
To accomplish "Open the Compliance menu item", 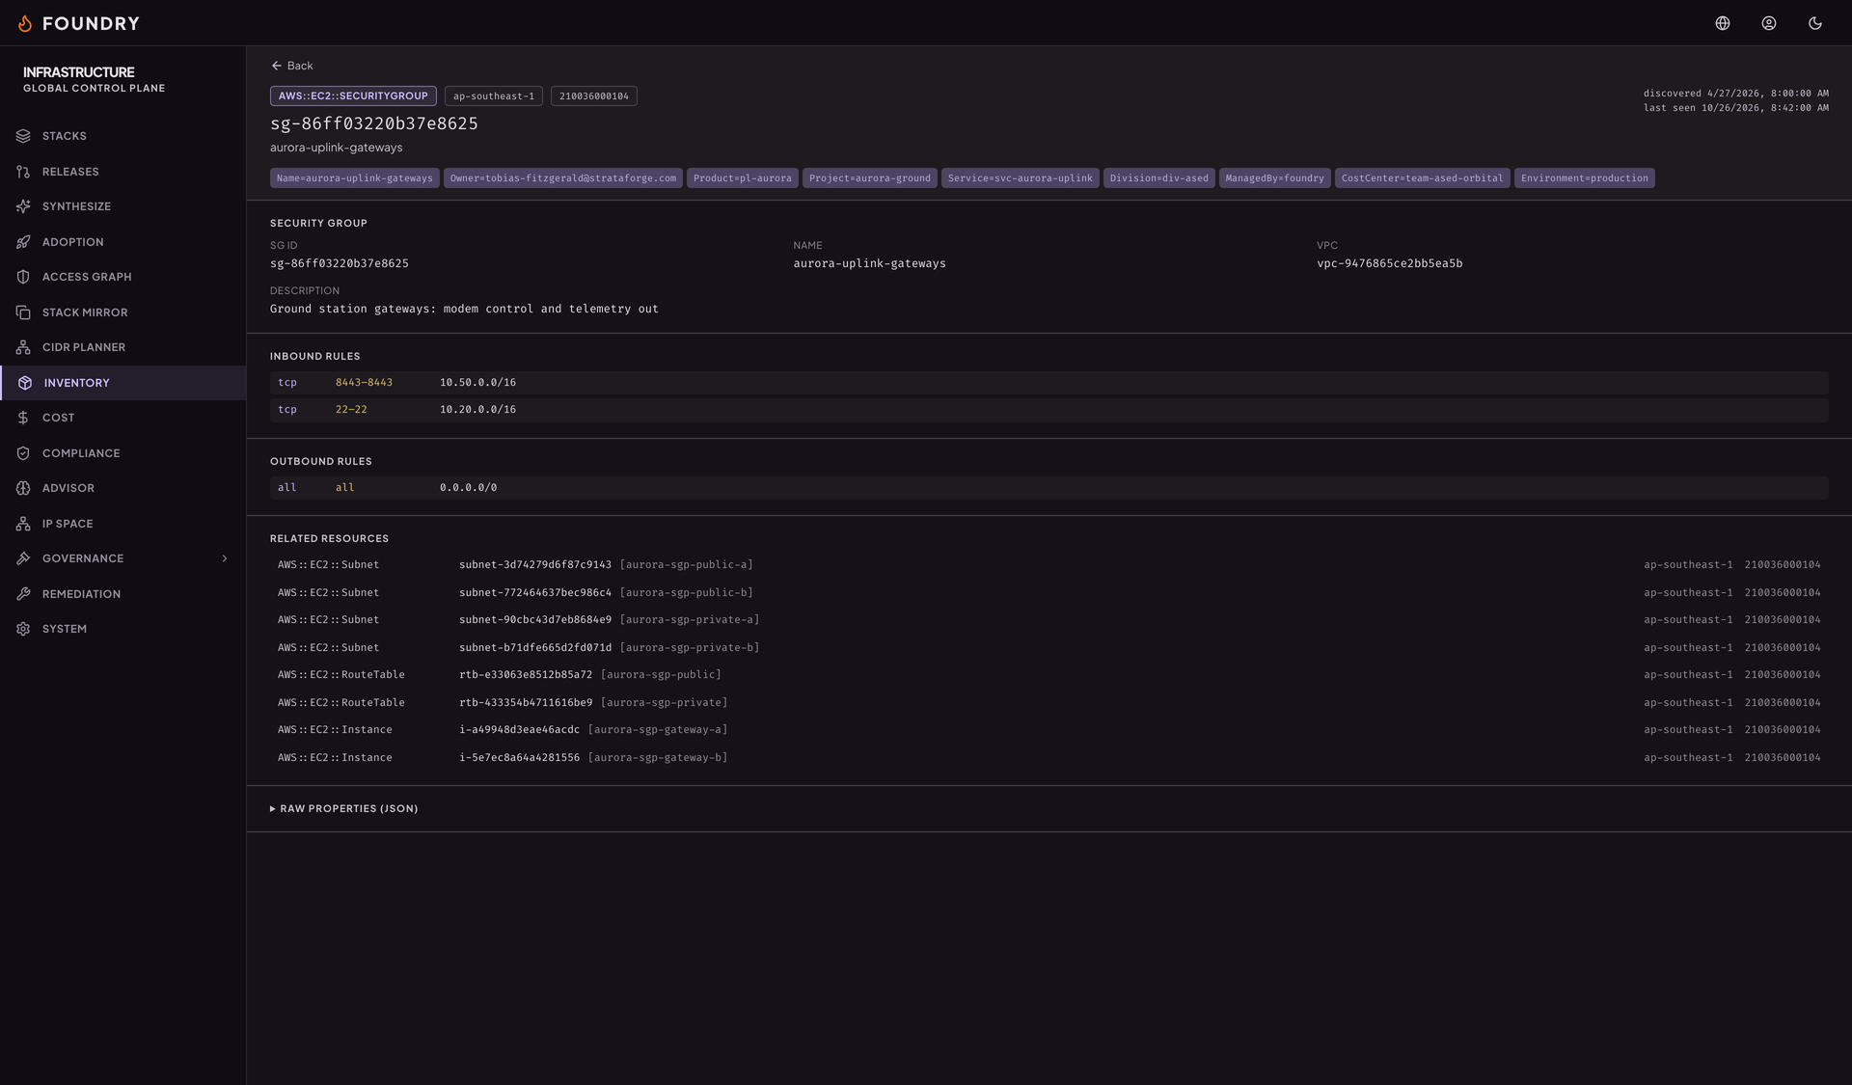I will [x=123, y=453].
